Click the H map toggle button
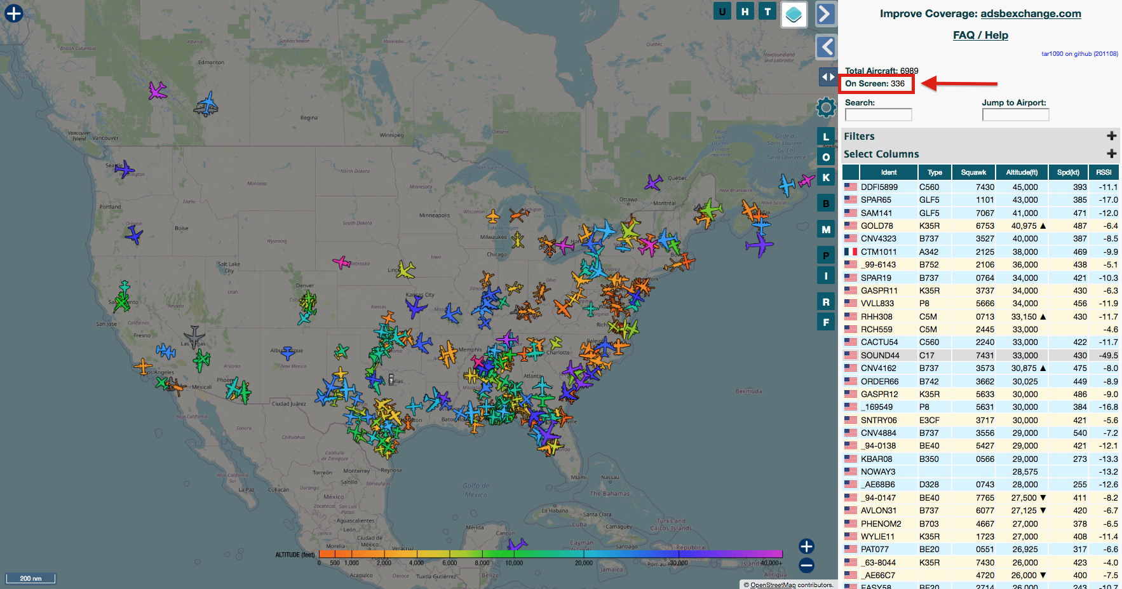Viewport: 1122px width, 589px height. [745, 11]
